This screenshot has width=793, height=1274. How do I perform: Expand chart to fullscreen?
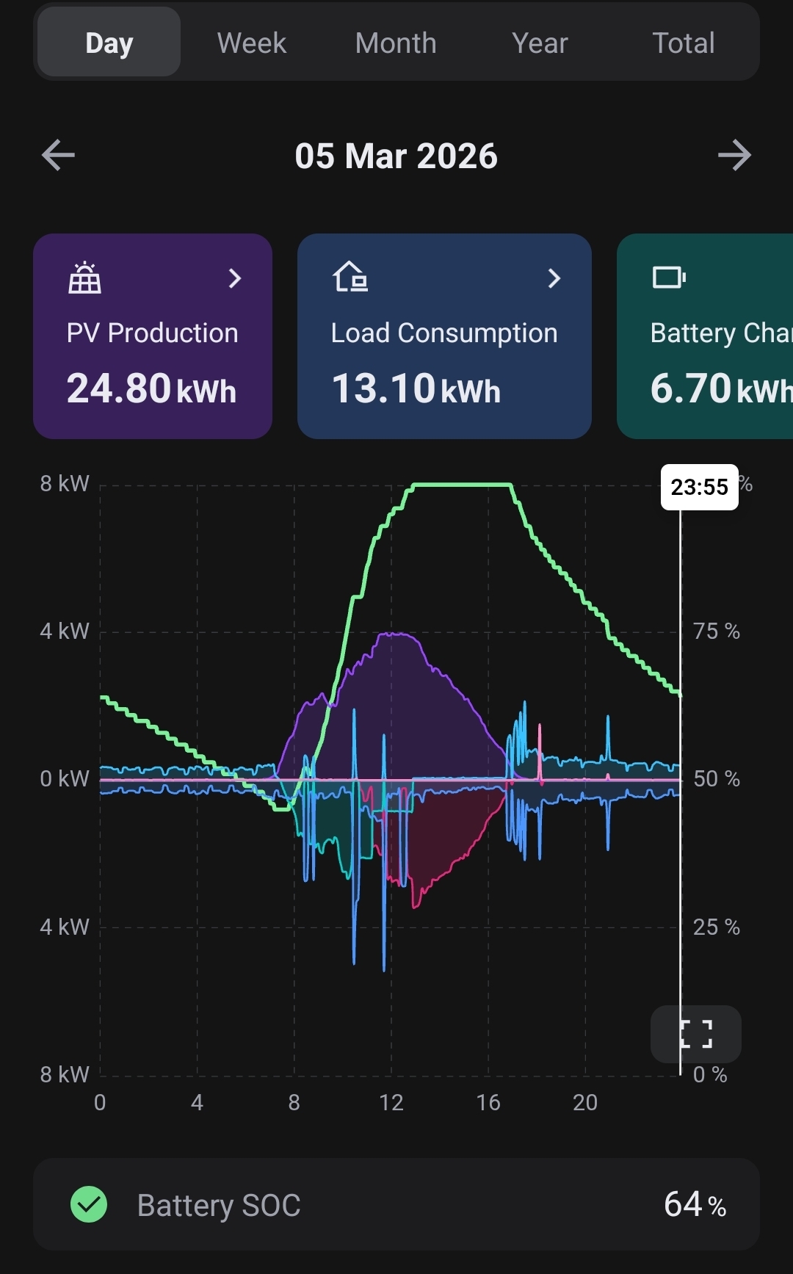coord(695,1034)
